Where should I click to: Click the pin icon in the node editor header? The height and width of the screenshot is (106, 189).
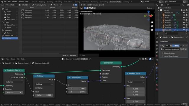[x=90, y=59]
